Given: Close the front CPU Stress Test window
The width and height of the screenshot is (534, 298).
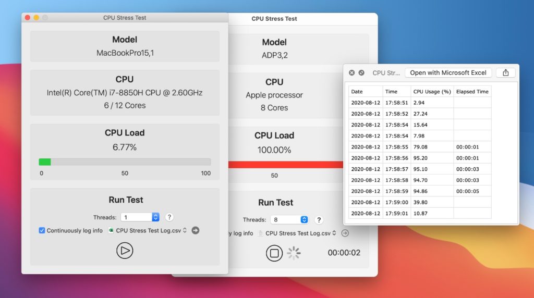Looking at the screenshot, I should click(x=28, y=17).
